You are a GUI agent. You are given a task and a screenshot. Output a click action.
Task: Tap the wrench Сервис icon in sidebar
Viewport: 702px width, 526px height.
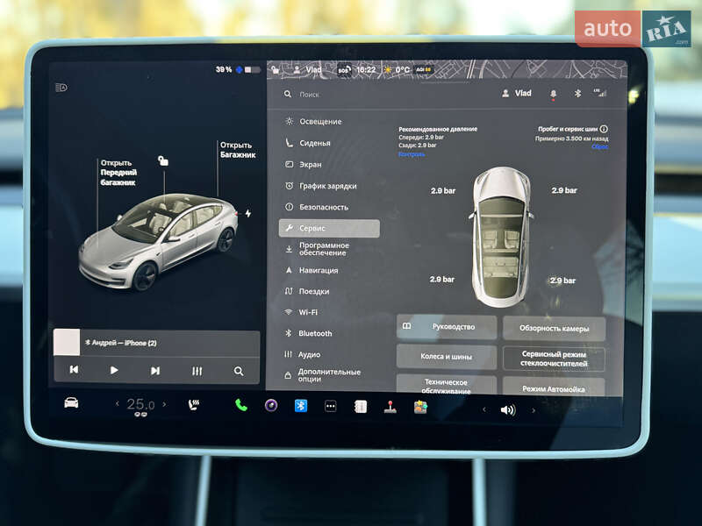pos(290,227)
